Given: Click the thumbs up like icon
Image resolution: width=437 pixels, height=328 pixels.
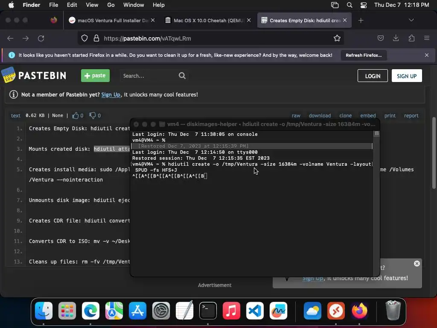Looking at the screenshot, I should (x=75, y=115).
